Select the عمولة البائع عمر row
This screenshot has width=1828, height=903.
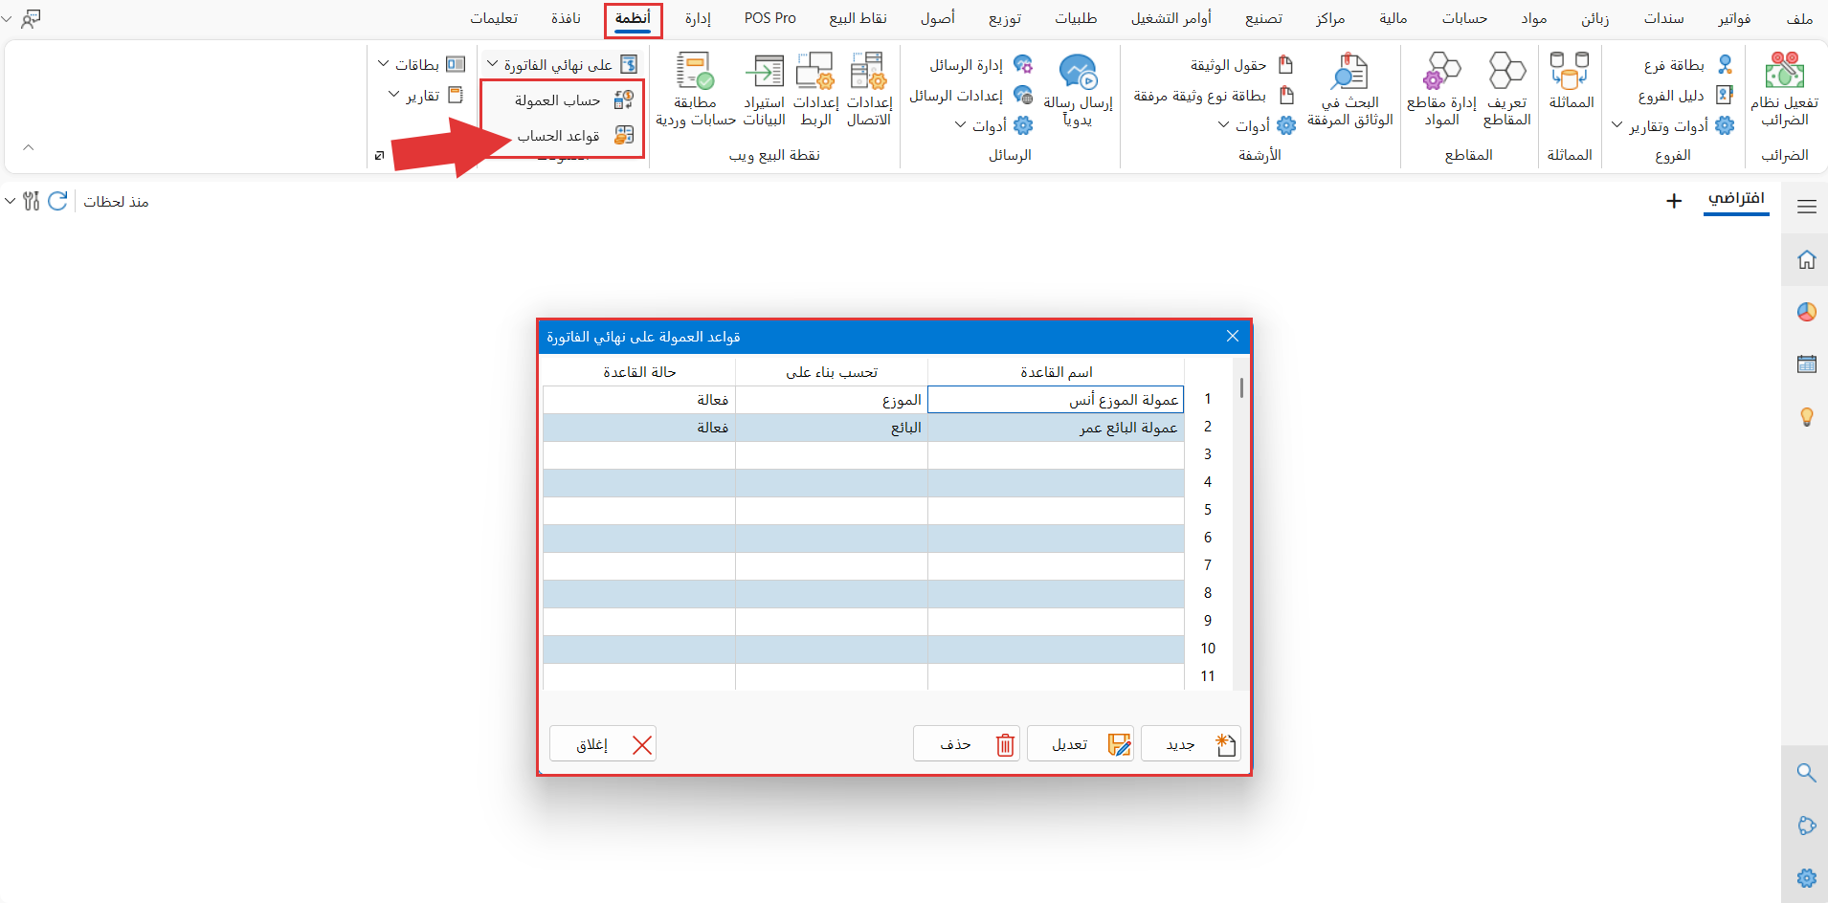863,428
